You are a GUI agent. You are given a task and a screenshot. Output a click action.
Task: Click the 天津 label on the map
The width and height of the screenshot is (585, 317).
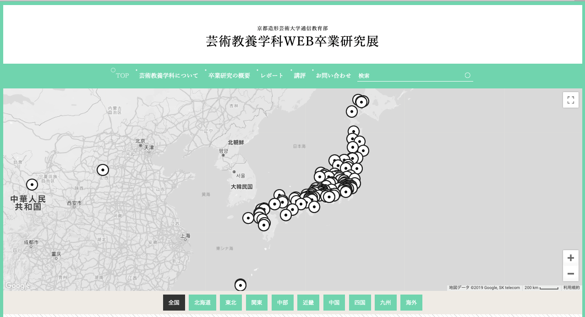(149, 148)
